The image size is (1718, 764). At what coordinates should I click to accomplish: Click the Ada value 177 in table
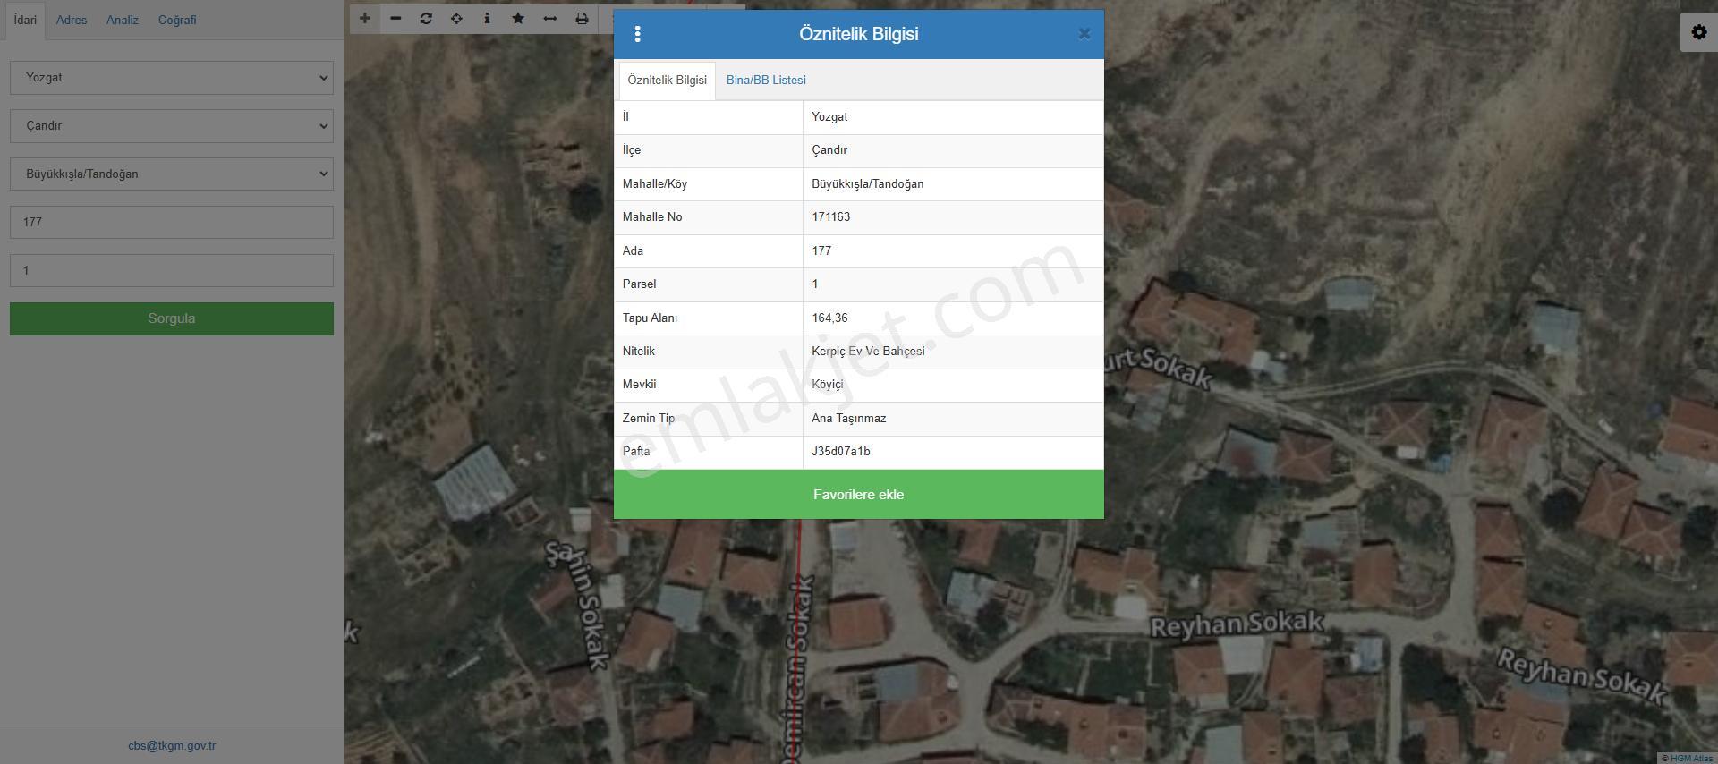point(821,251)
